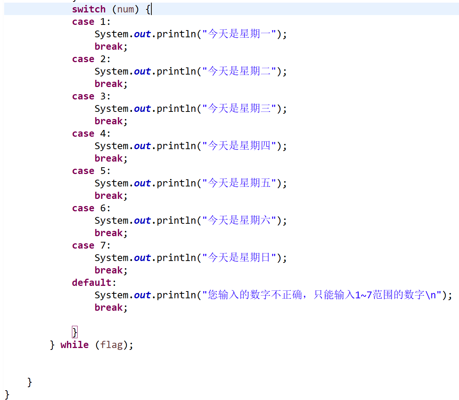This screenshot has width=459, height=400.
Task: Click the 'case 5:' label
Action: pyautogui.click(x=91, y=171)
